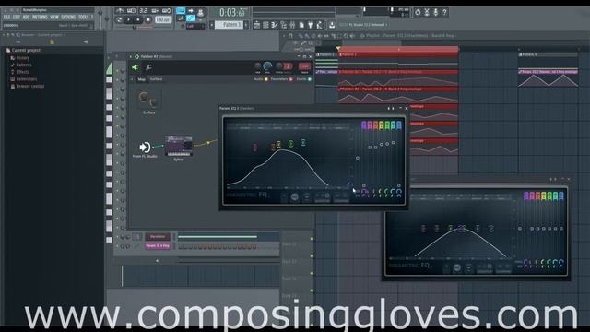
Task: Click the 130 tempo field
Action: [163, 19]
